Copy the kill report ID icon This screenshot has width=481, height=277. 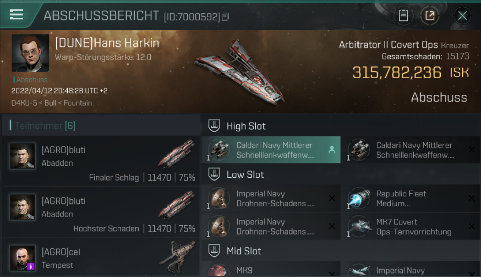click(x=225, y=17)
